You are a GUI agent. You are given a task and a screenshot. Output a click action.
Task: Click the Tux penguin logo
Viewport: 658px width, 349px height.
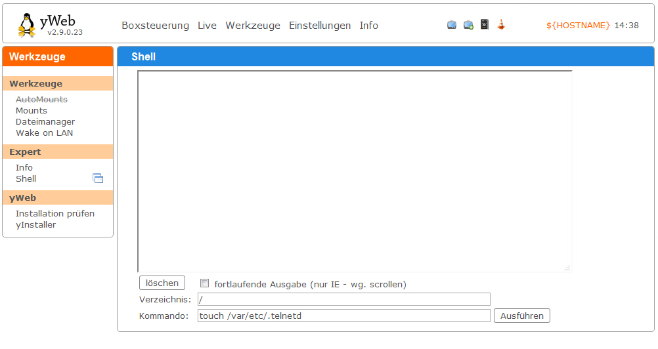pos(27,25)
